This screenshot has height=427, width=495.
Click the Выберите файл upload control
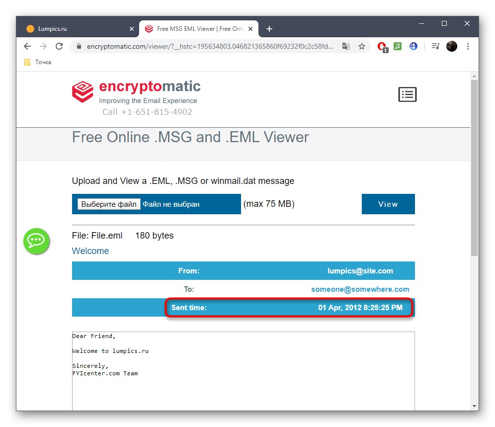(x=109, y=204)
